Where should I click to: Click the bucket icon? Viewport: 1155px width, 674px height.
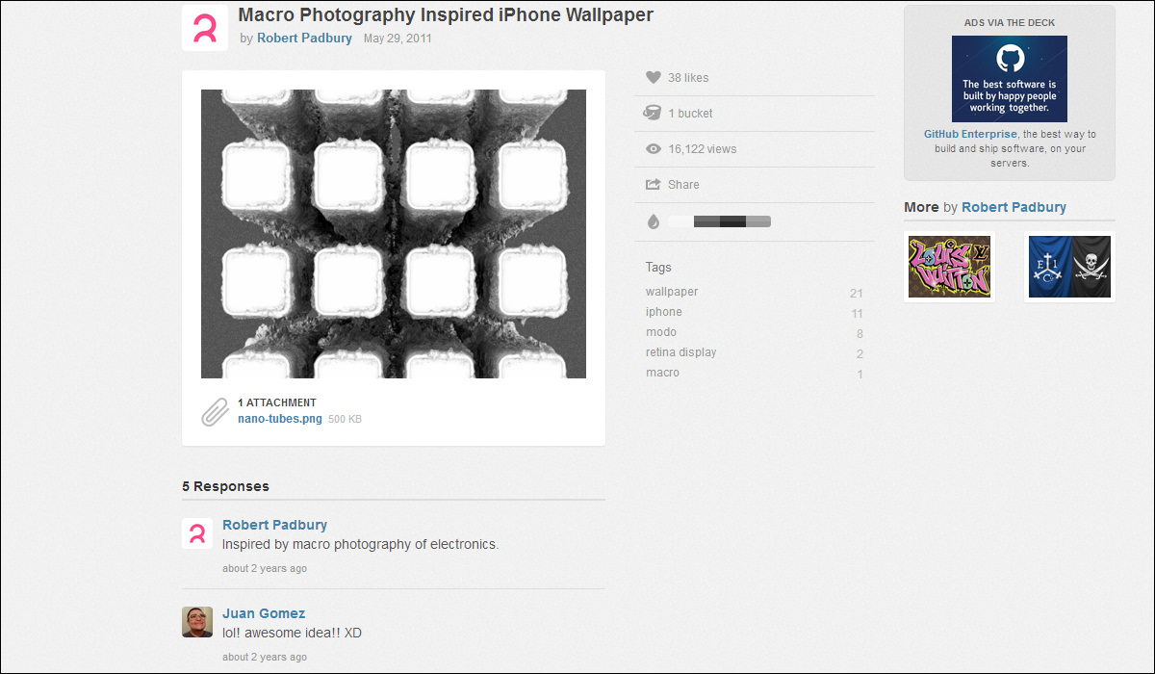tap(653, 114)
